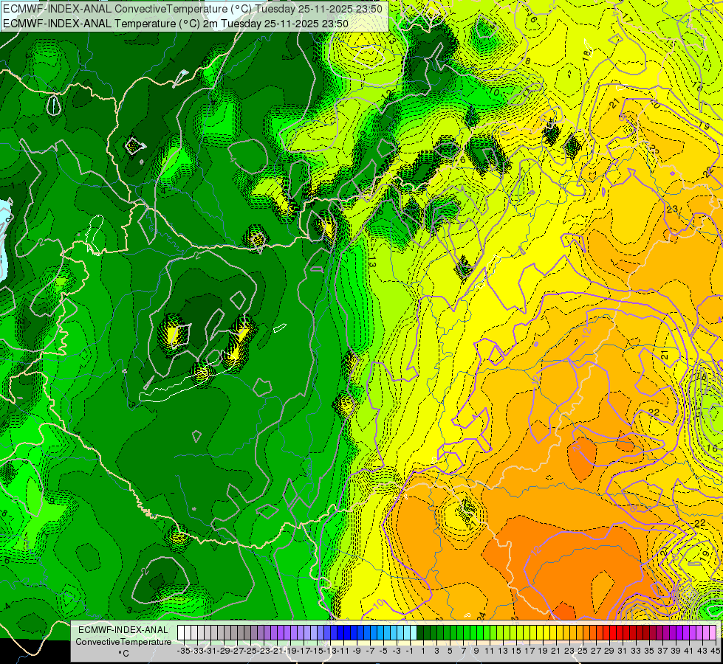Select the yellow swatch above legend value 17
Screen dimensions: 723x664
[526, 633]
